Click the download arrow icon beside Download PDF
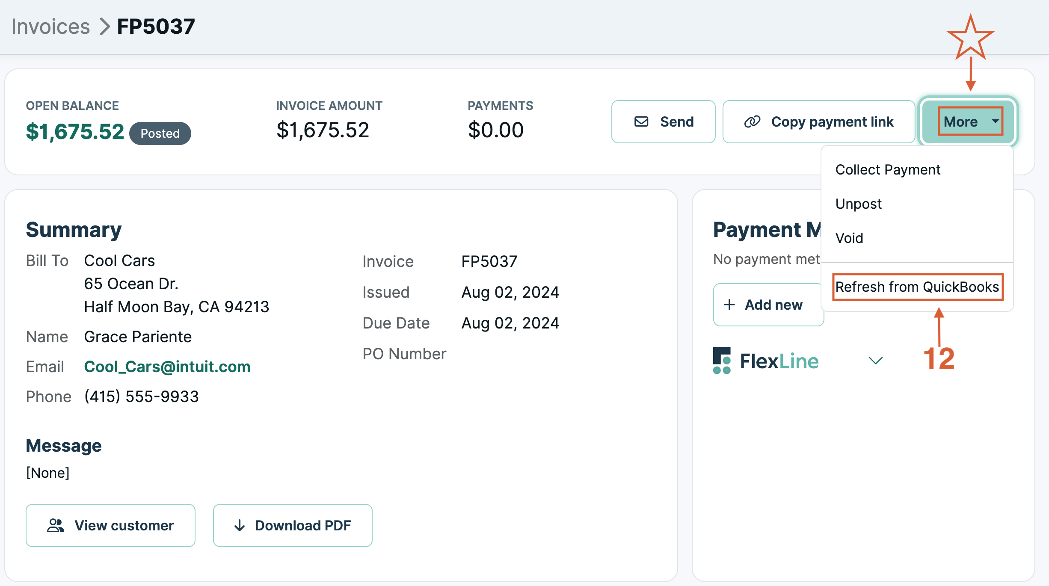 click(240, 525)
